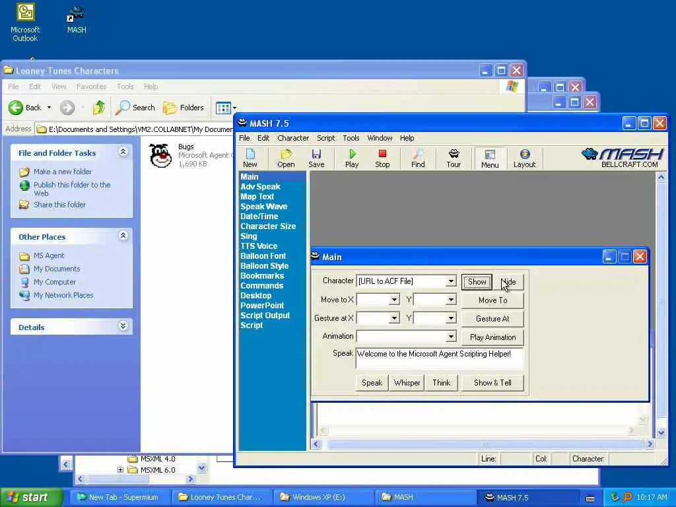Image resolution: width=676 pixels, height=507 pixels.
Task: Start playback with the green Play icon
Action: pos(352,158)
